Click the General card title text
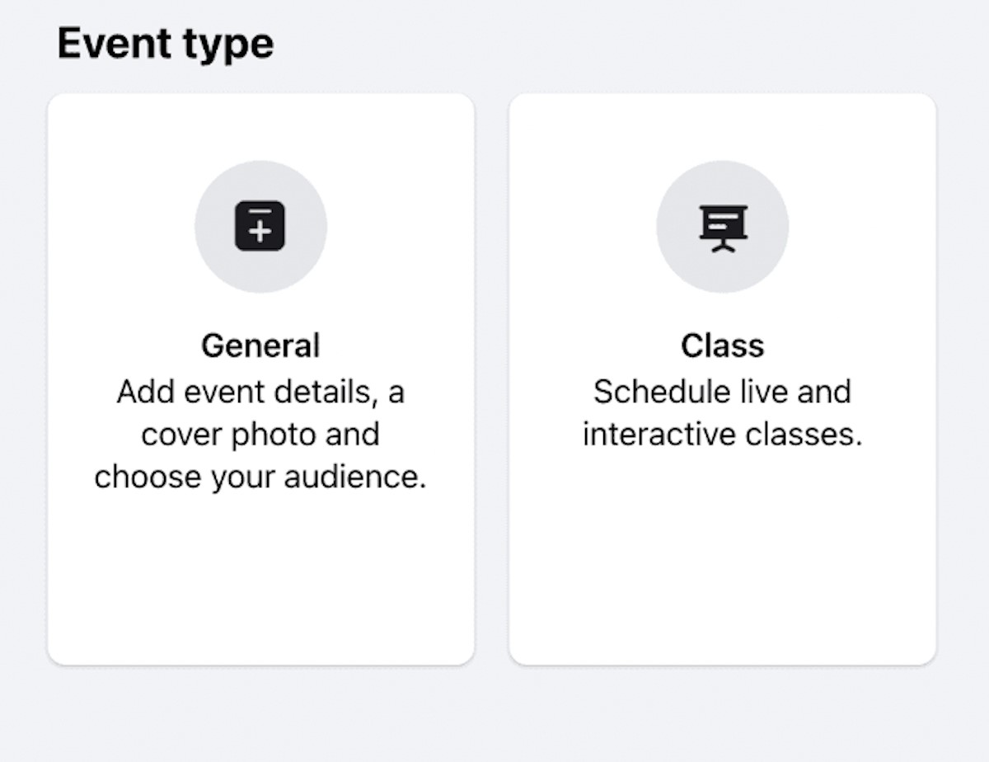Screen dimensions: 989x762 (260, 346)
